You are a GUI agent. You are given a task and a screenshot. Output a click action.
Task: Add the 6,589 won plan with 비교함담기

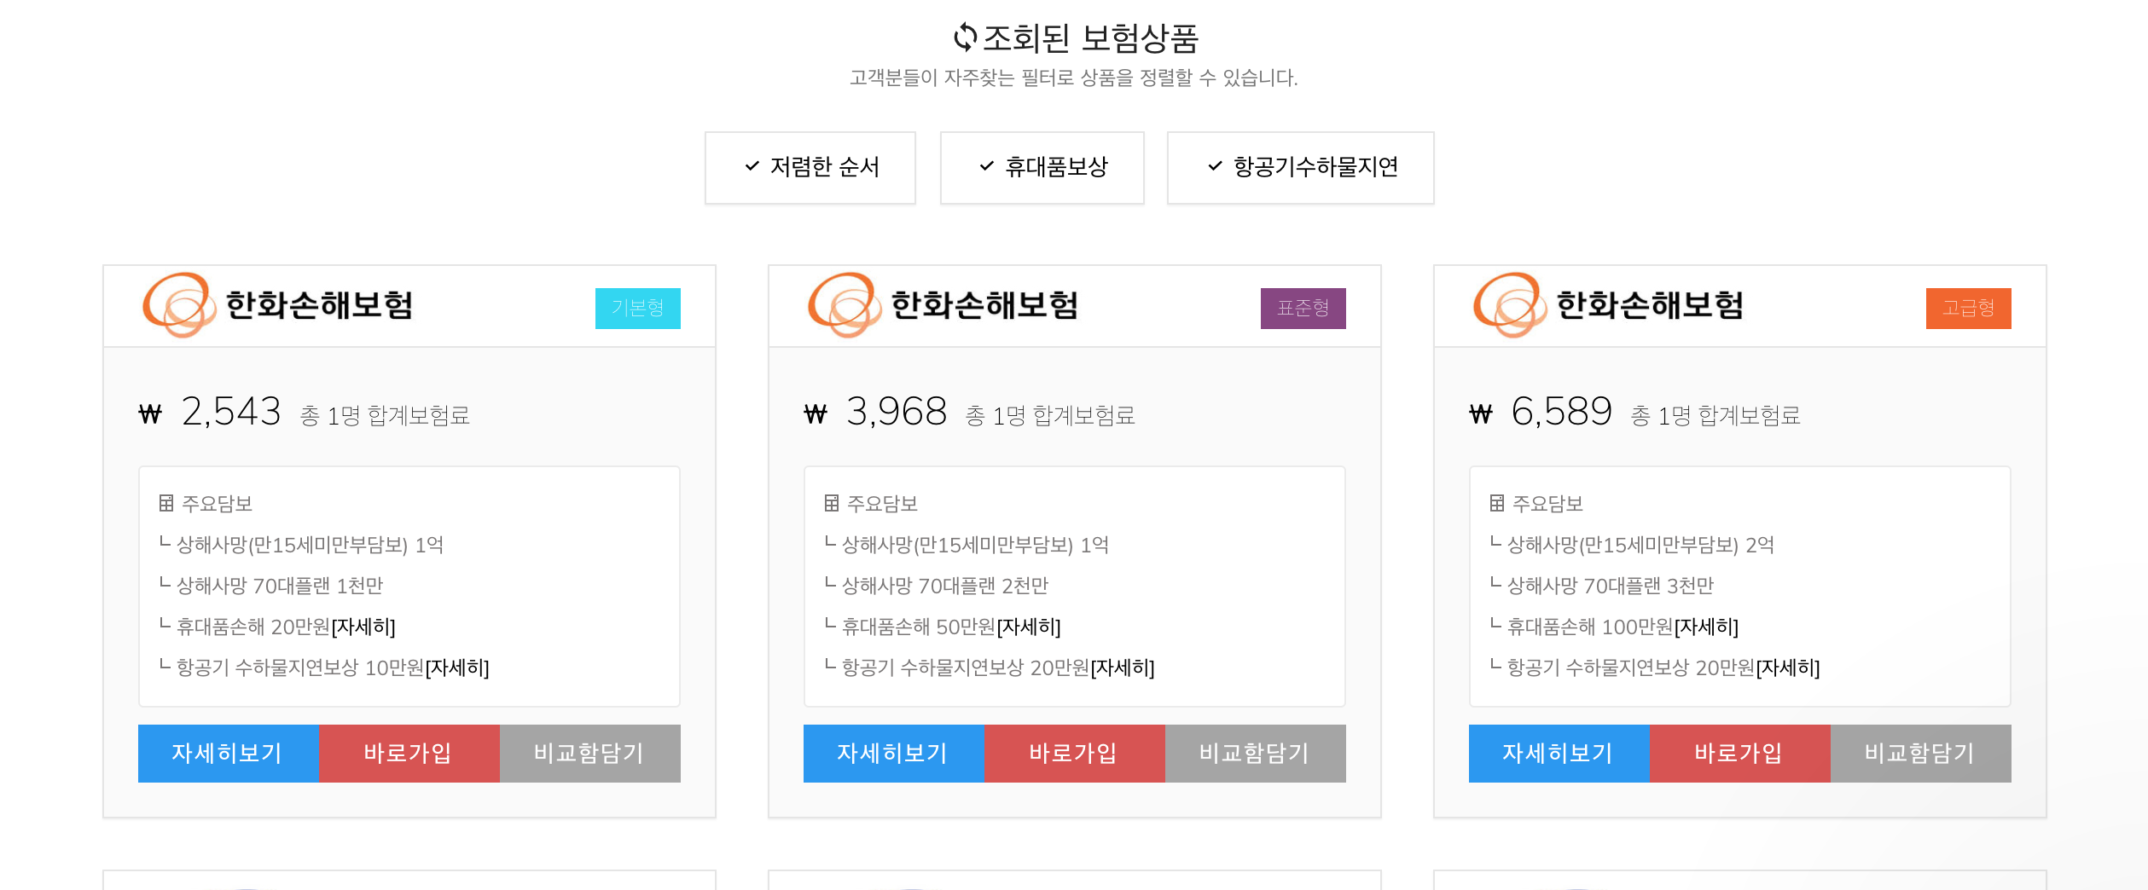[1920, 753]
